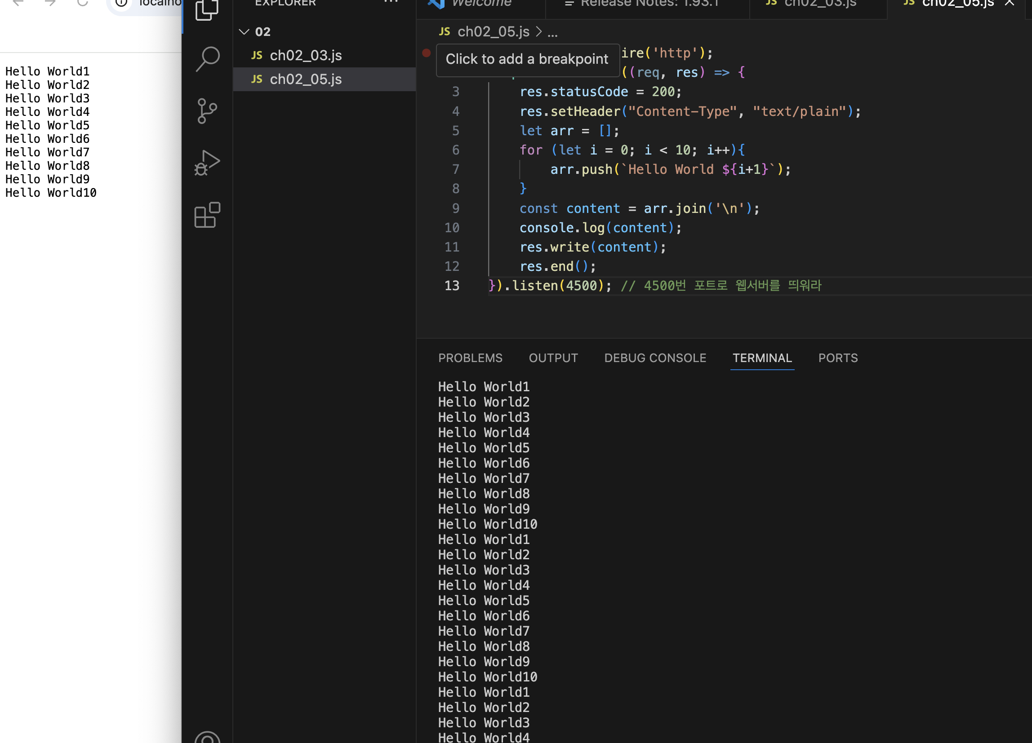Screen dimensions: 1032x743
Task: Click line 13 number in gutter
Action: (452, 286)
